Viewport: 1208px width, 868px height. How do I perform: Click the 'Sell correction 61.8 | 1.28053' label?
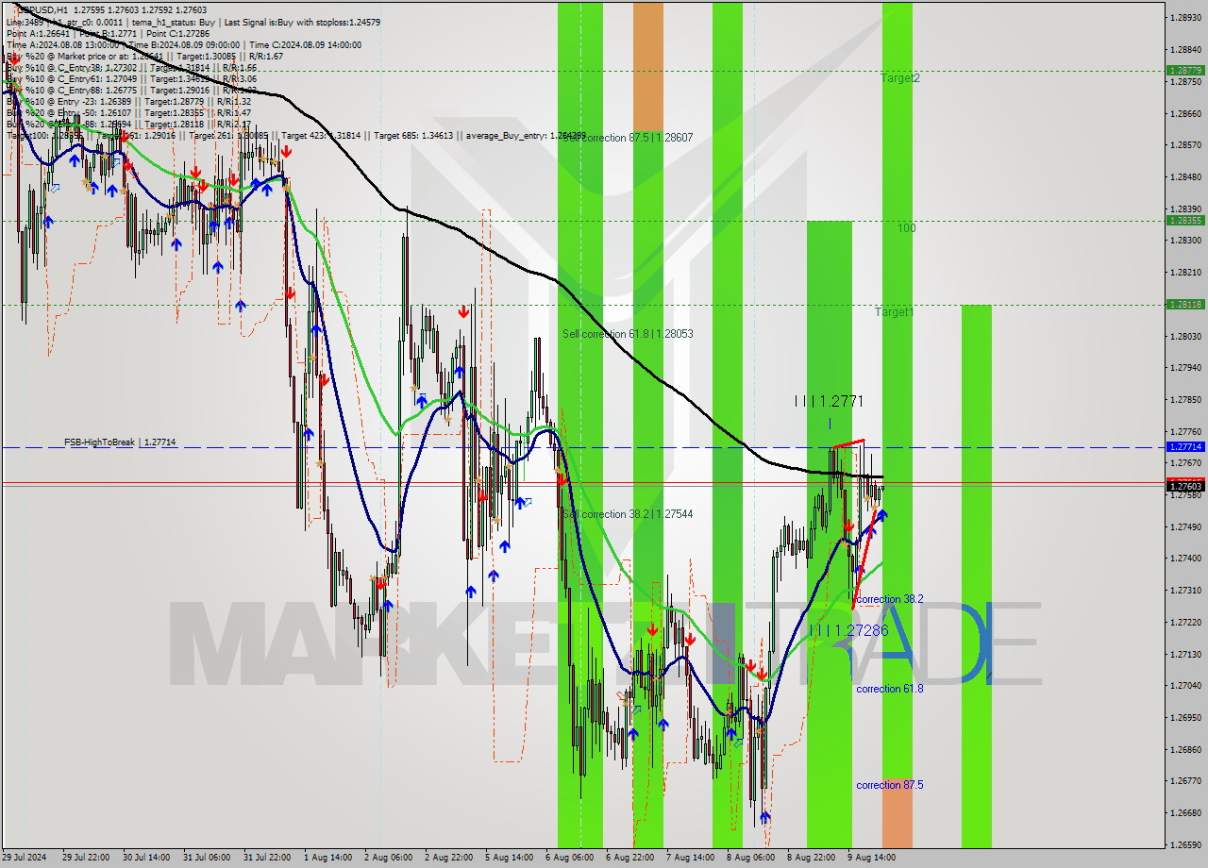coord(628,334)
